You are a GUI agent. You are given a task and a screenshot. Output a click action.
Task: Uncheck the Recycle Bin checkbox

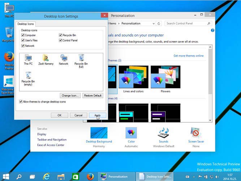pos(60,35)
